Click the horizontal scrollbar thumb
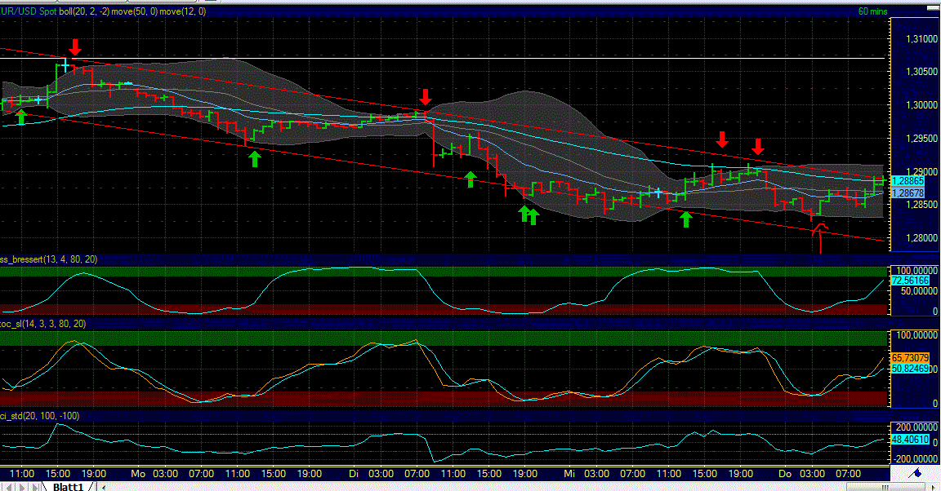941x491 pixels. click(885, 488)
